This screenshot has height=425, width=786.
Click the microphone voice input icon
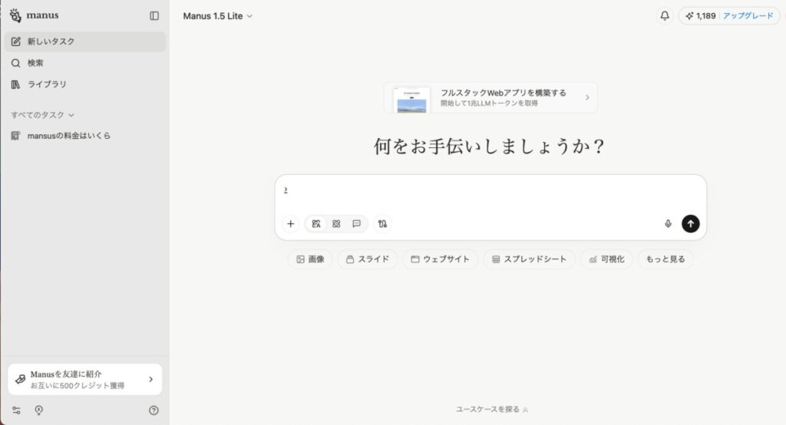click(x=669, y=224)
